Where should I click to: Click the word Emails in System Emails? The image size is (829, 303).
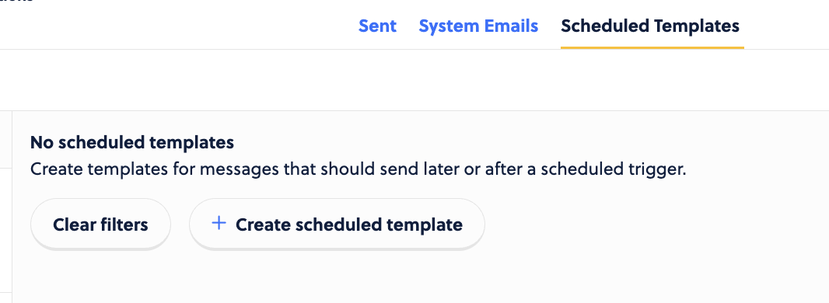coord(508,26)
